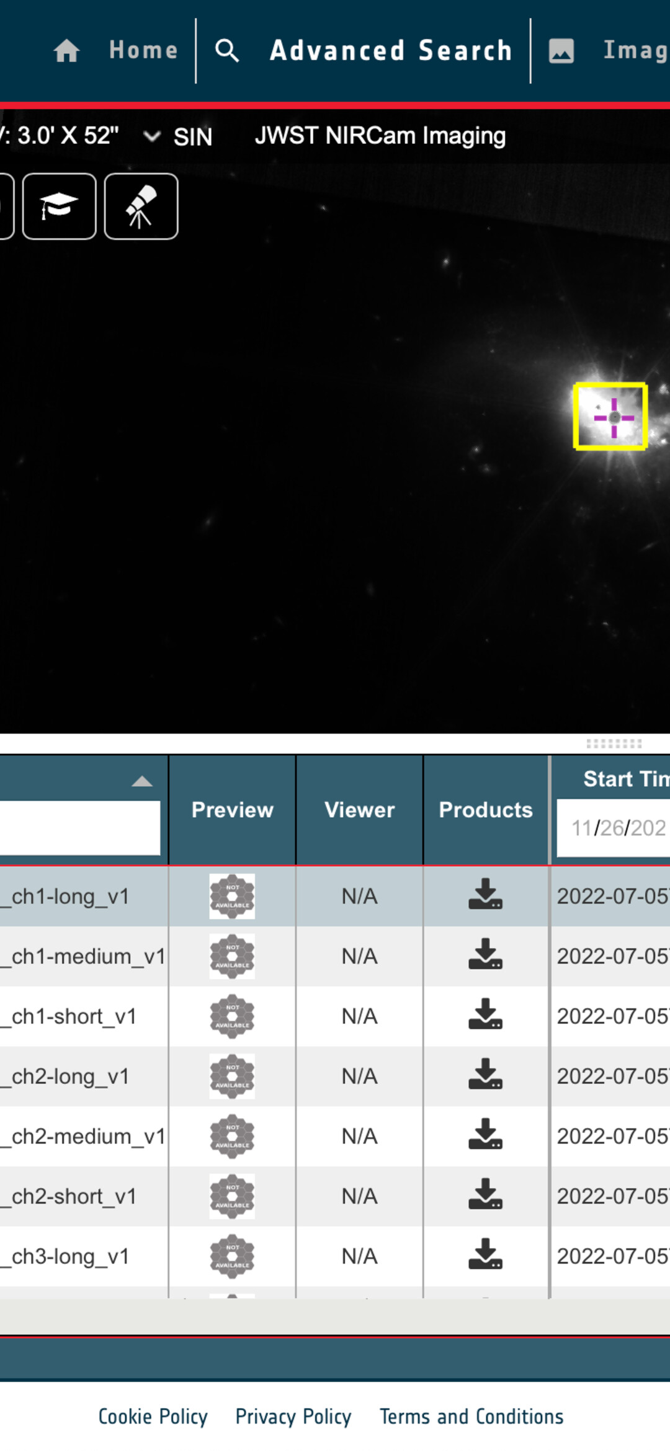Click the Home house icon
The height and width of the screenshot is (1451, 670).
coord(66,51)
